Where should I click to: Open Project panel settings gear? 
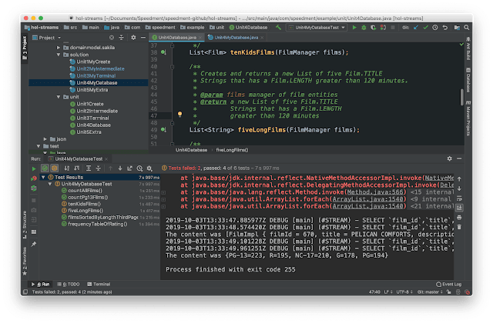[x=133, y=38]
